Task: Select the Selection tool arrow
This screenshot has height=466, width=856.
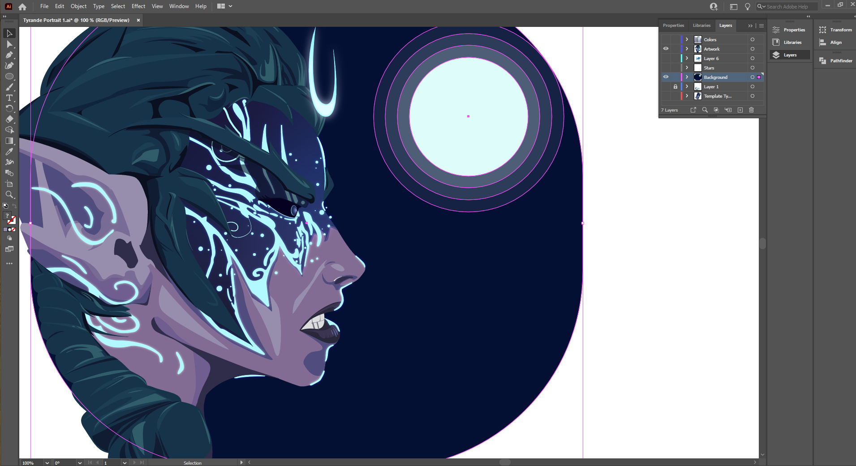Action: (9, 33)
